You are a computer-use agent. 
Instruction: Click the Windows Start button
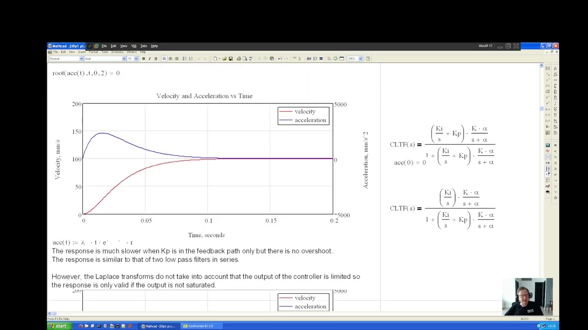59,326
